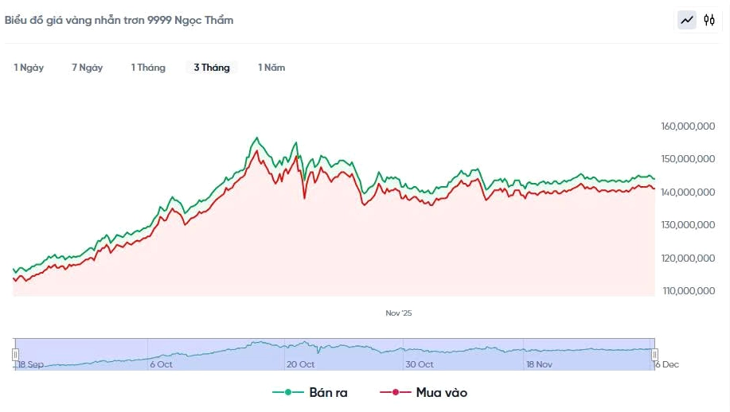Click the red Mua vào legend marker
Image resolution: width=730 pixels, height=412 pixels.
(396, 392)
